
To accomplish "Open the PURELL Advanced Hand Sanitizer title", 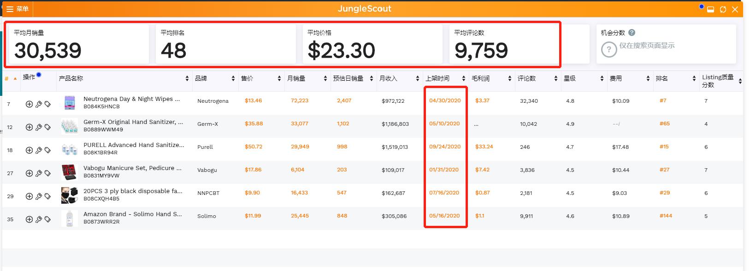I will tap(134, 145).
